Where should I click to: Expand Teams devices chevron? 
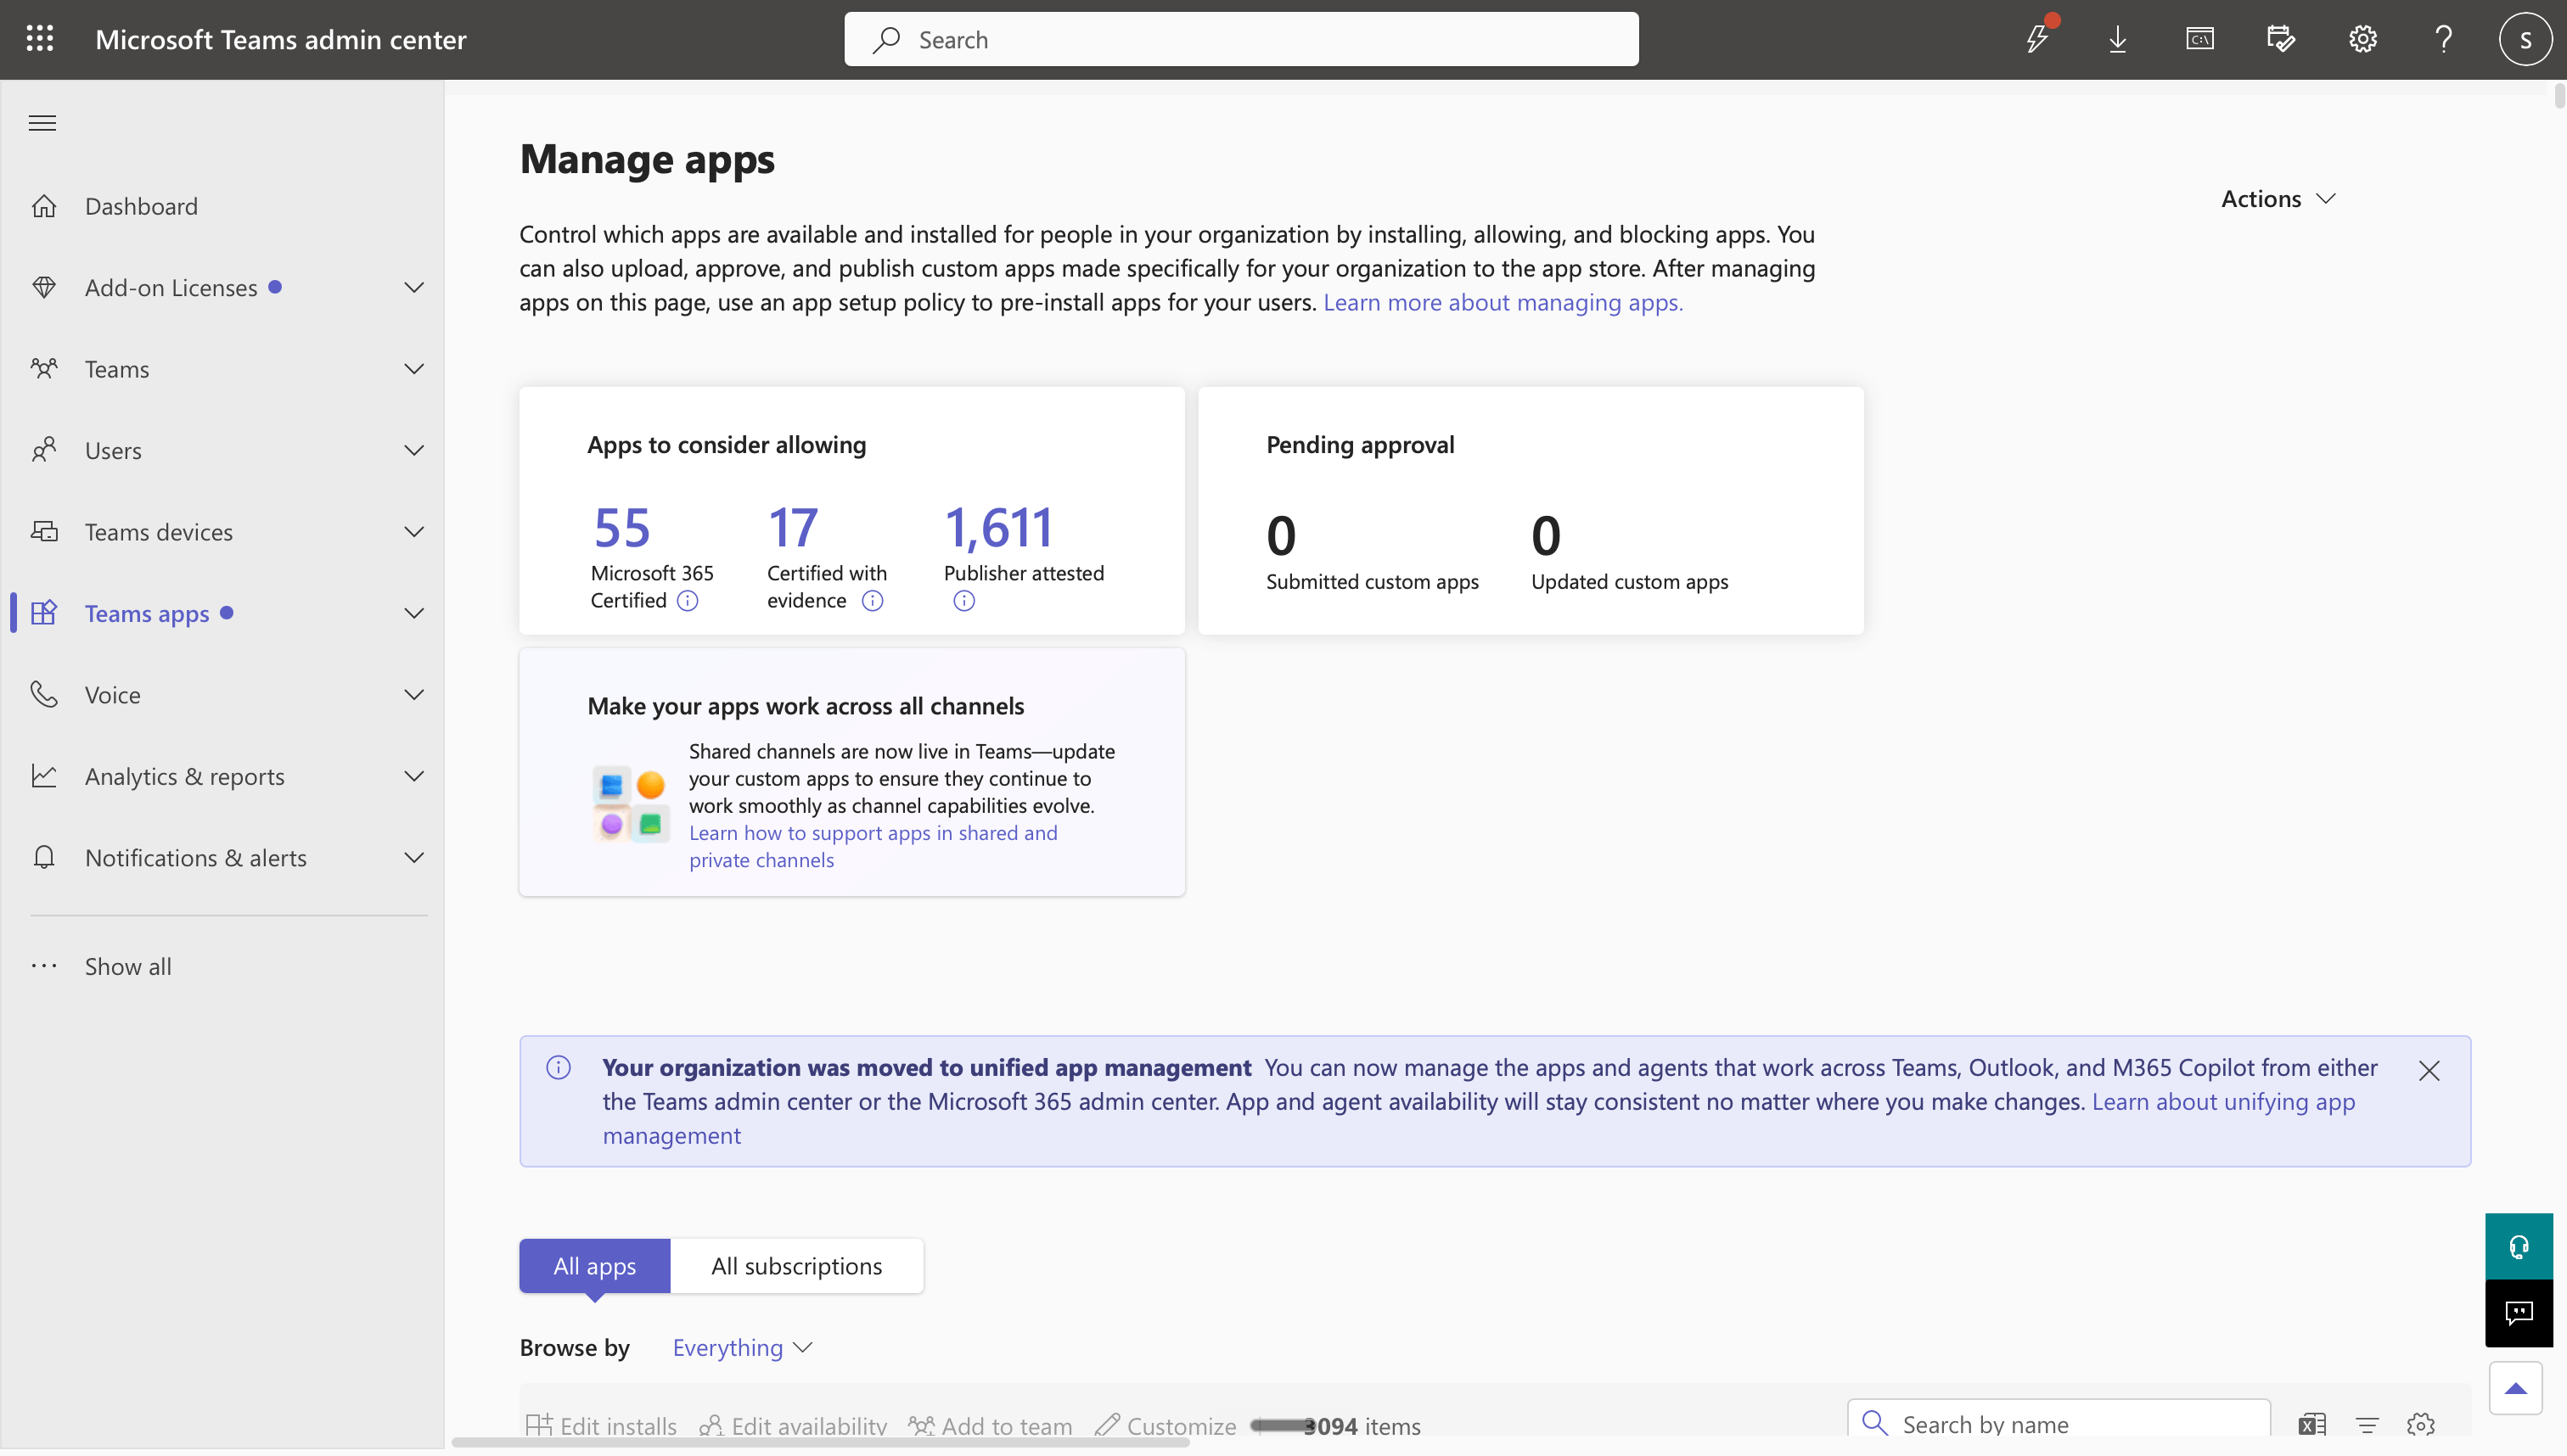[413, 531]
